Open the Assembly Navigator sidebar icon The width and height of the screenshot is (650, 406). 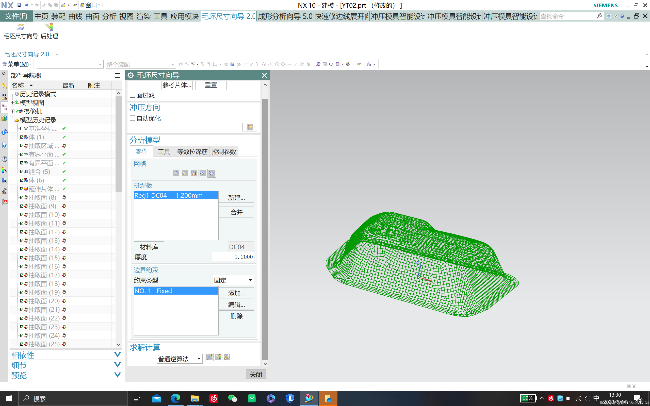click(x=4, y=86)
